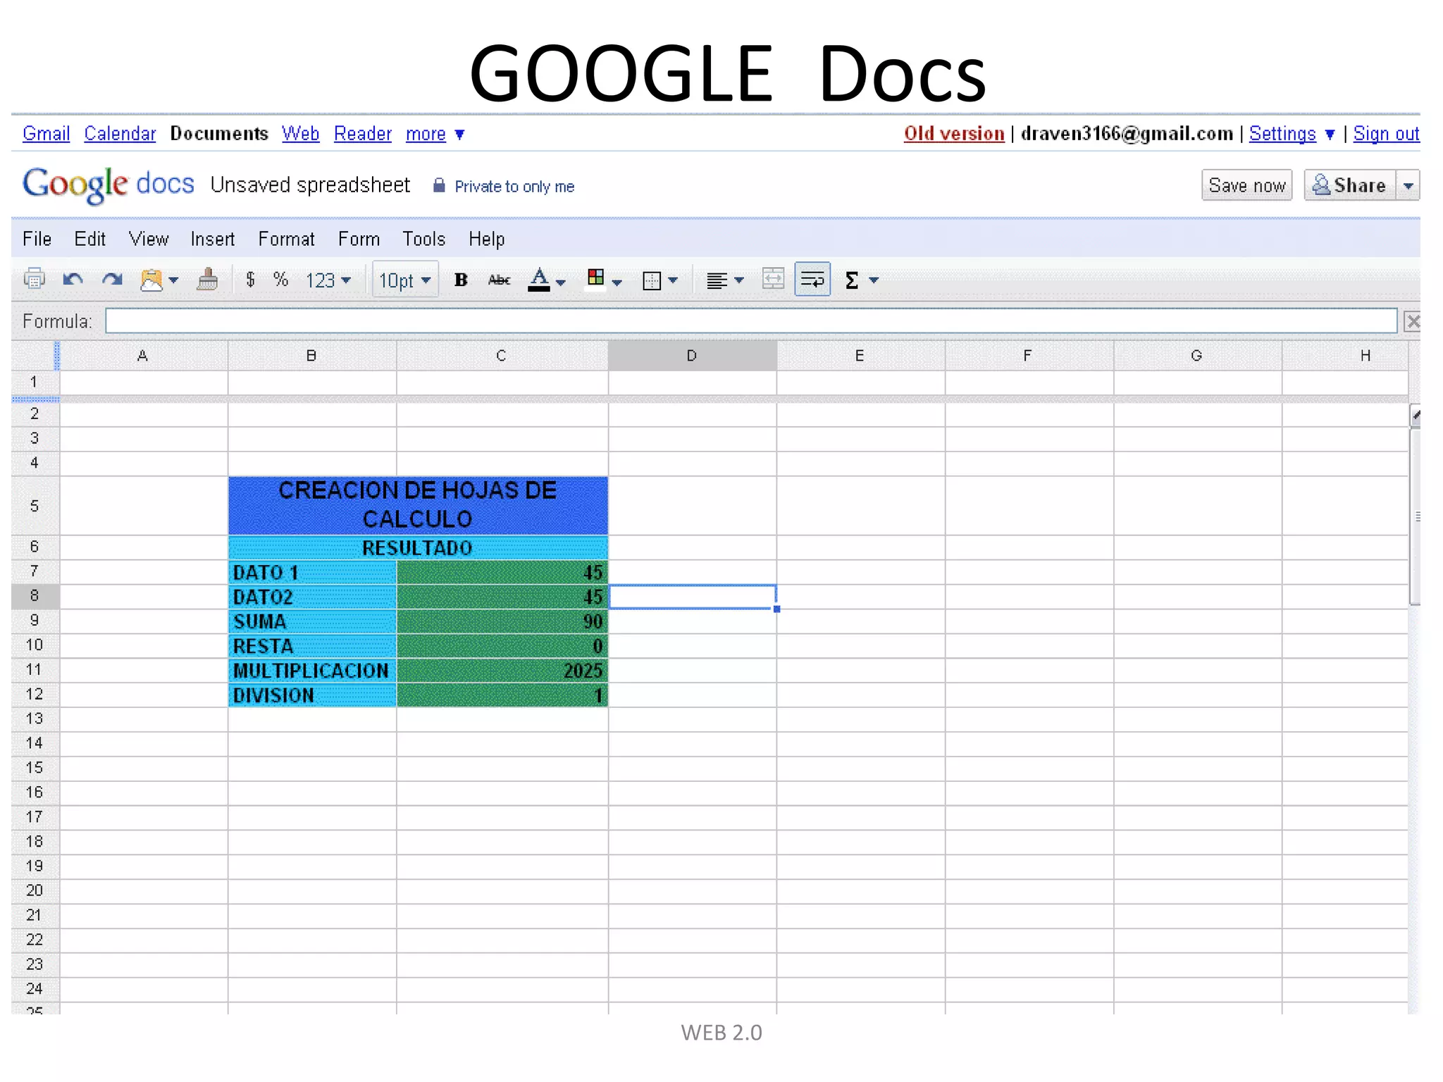Click 'Private to only me' link
Viewport: 1443px width, 1082px height.
pyautogui.click(x=514, y=186)
